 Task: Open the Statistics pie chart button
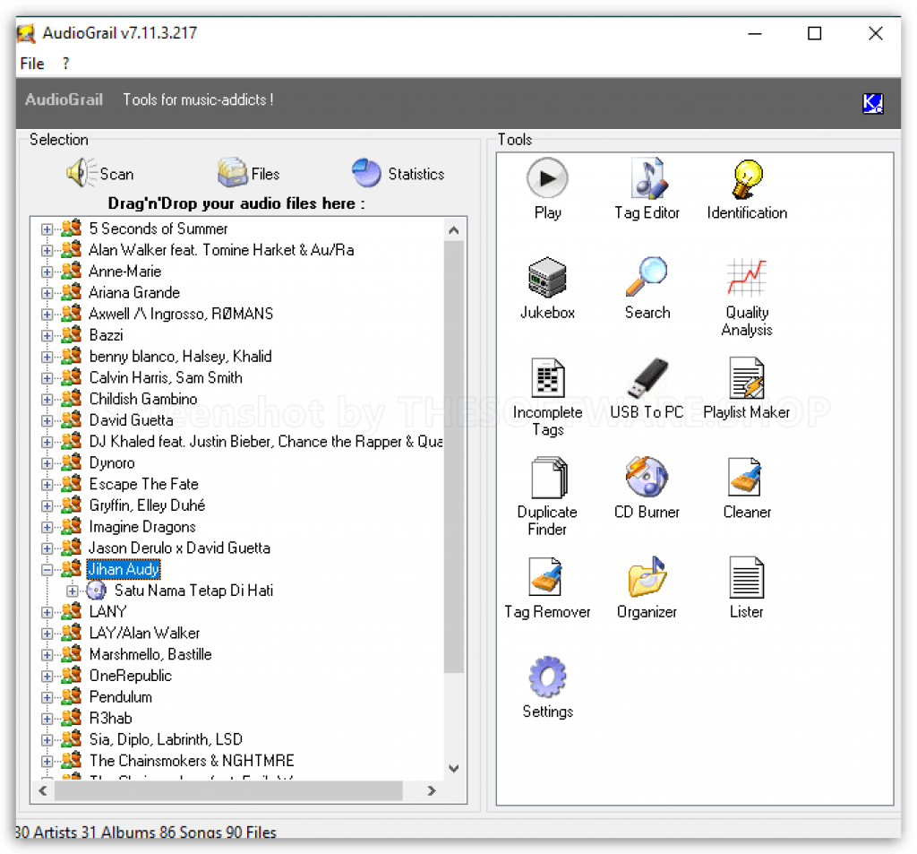tap(399, 173)
